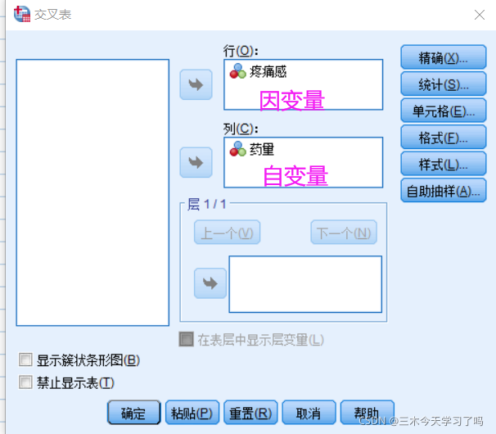Click the 重置(R) reset button

pyautogui.click(x=250, y=412)
